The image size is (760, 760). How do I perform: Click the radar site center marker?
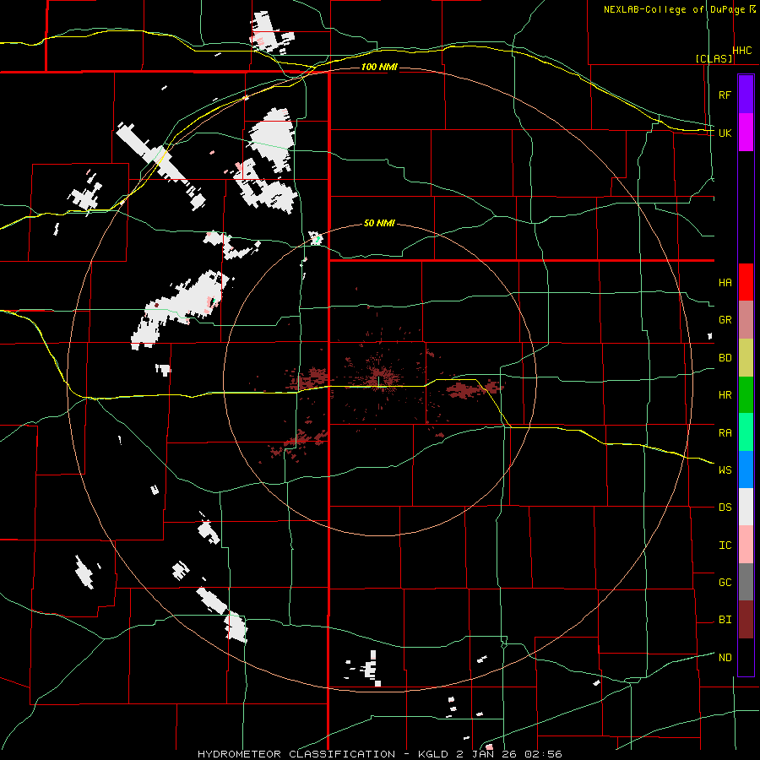(378, 381)
